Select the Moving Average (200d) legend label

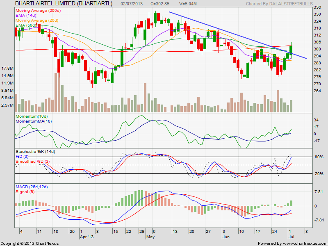[38, 11]
